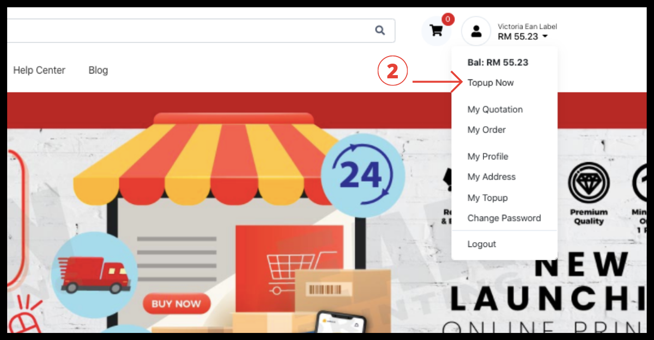
Task: Click the BUY NOW button
Action: (x=177, y=304)
